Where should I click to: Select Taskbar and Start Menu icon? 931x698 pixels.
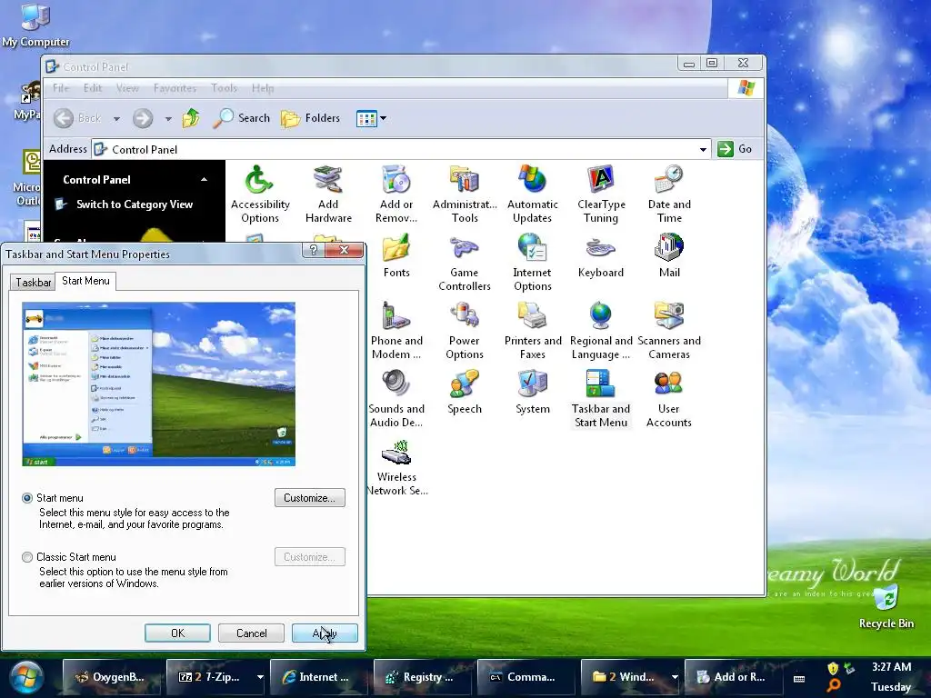click(x=601, y=399)
